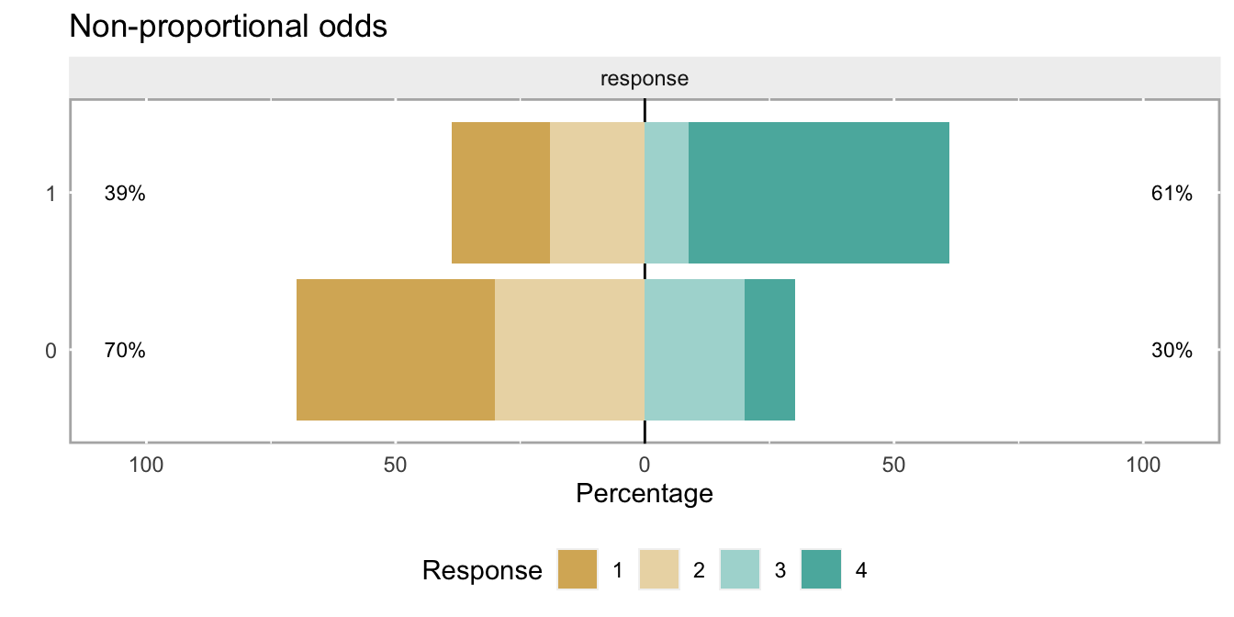
Task: Click the y-axis label 1
Action: coord(51,194)
